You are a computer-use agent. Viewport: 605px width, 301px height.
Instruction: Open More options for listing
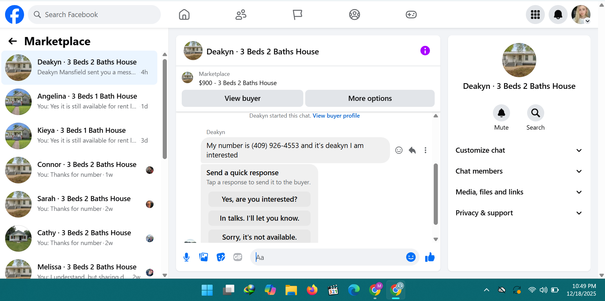tap(370, 98)
